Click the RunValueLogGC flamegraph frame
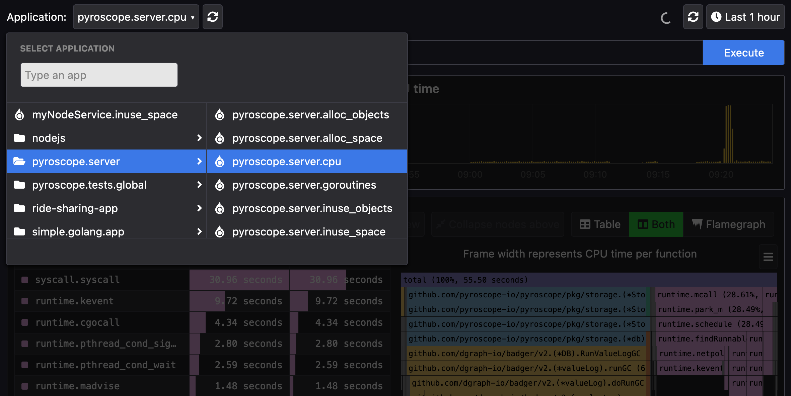 point(526,353)
